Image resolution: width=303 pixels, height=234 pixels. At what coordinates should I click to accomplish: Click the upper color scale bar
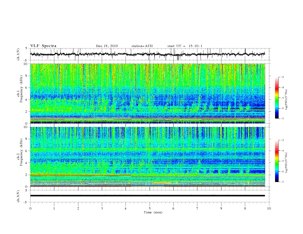[x=277, y=98]
